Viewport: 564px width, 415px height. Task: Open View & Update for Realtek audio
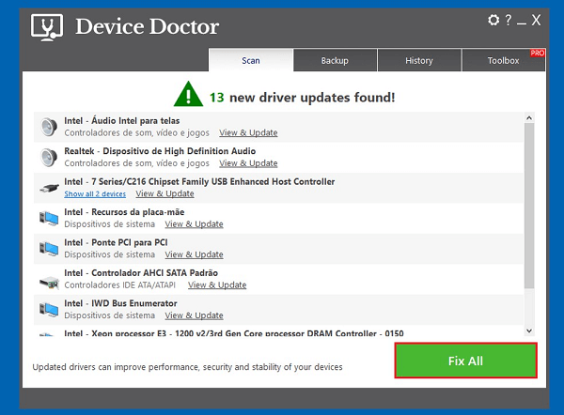pos(248,163)
